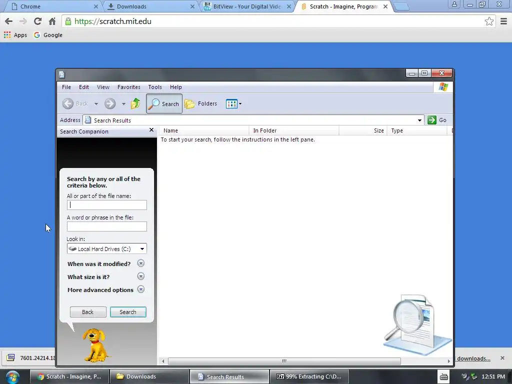The image size is (512, 384).
Task: Click the Windows flag logo in menu bar
Action: coord(443,87)
